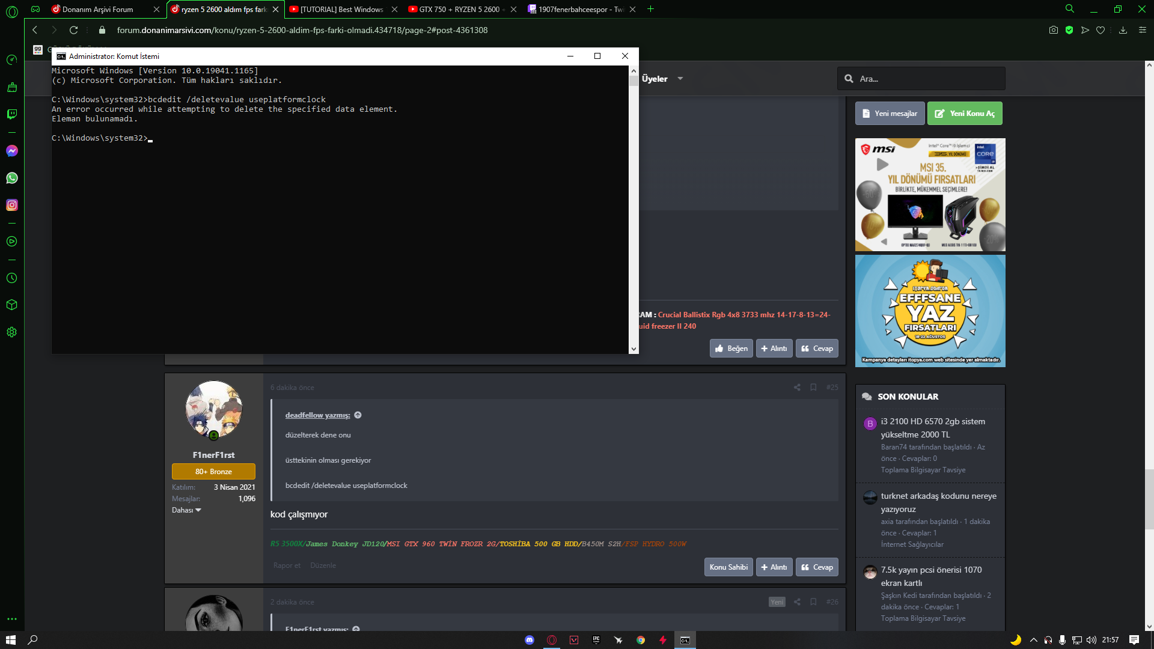This screenshot has width=1154, height=649.
Task: Open the GX Control speedometer icon in the sidebar
Action: pyautogui.click(x=11, y=60)
